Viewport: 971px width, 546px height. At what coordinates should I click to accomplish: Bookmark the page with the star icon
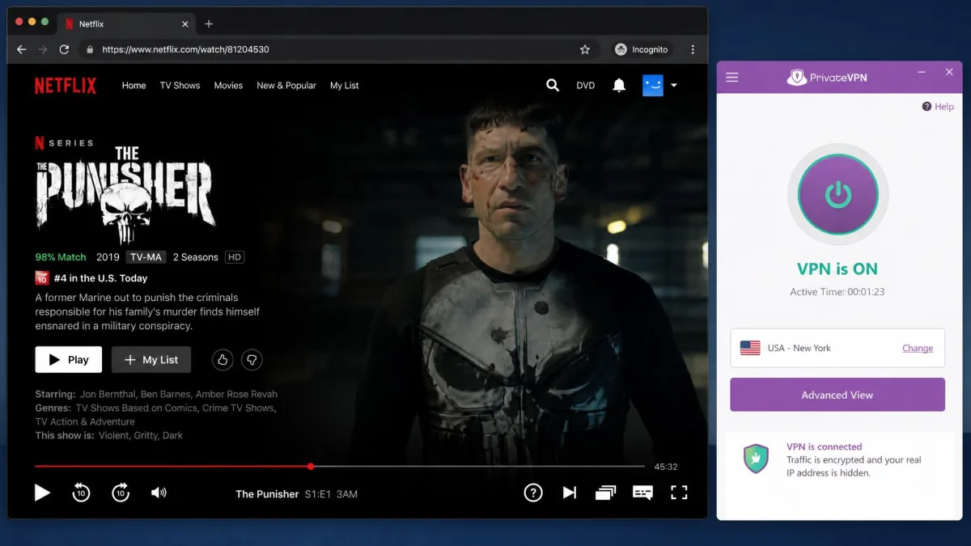pyautogui.click(x=585, y=49)
